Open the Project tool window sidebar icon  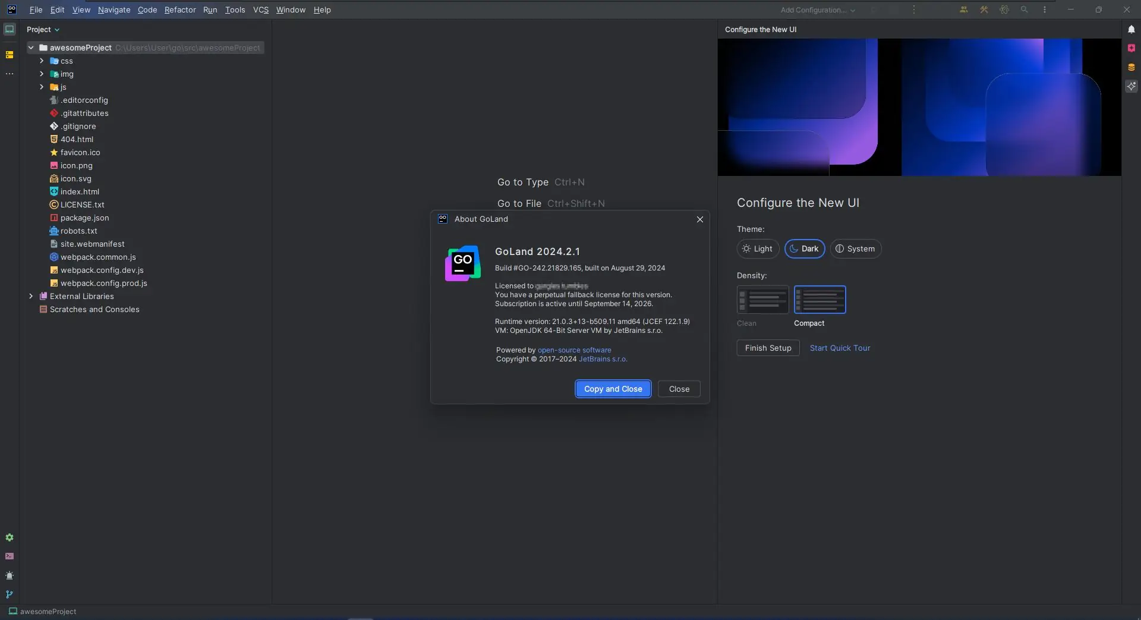[10, 29]
